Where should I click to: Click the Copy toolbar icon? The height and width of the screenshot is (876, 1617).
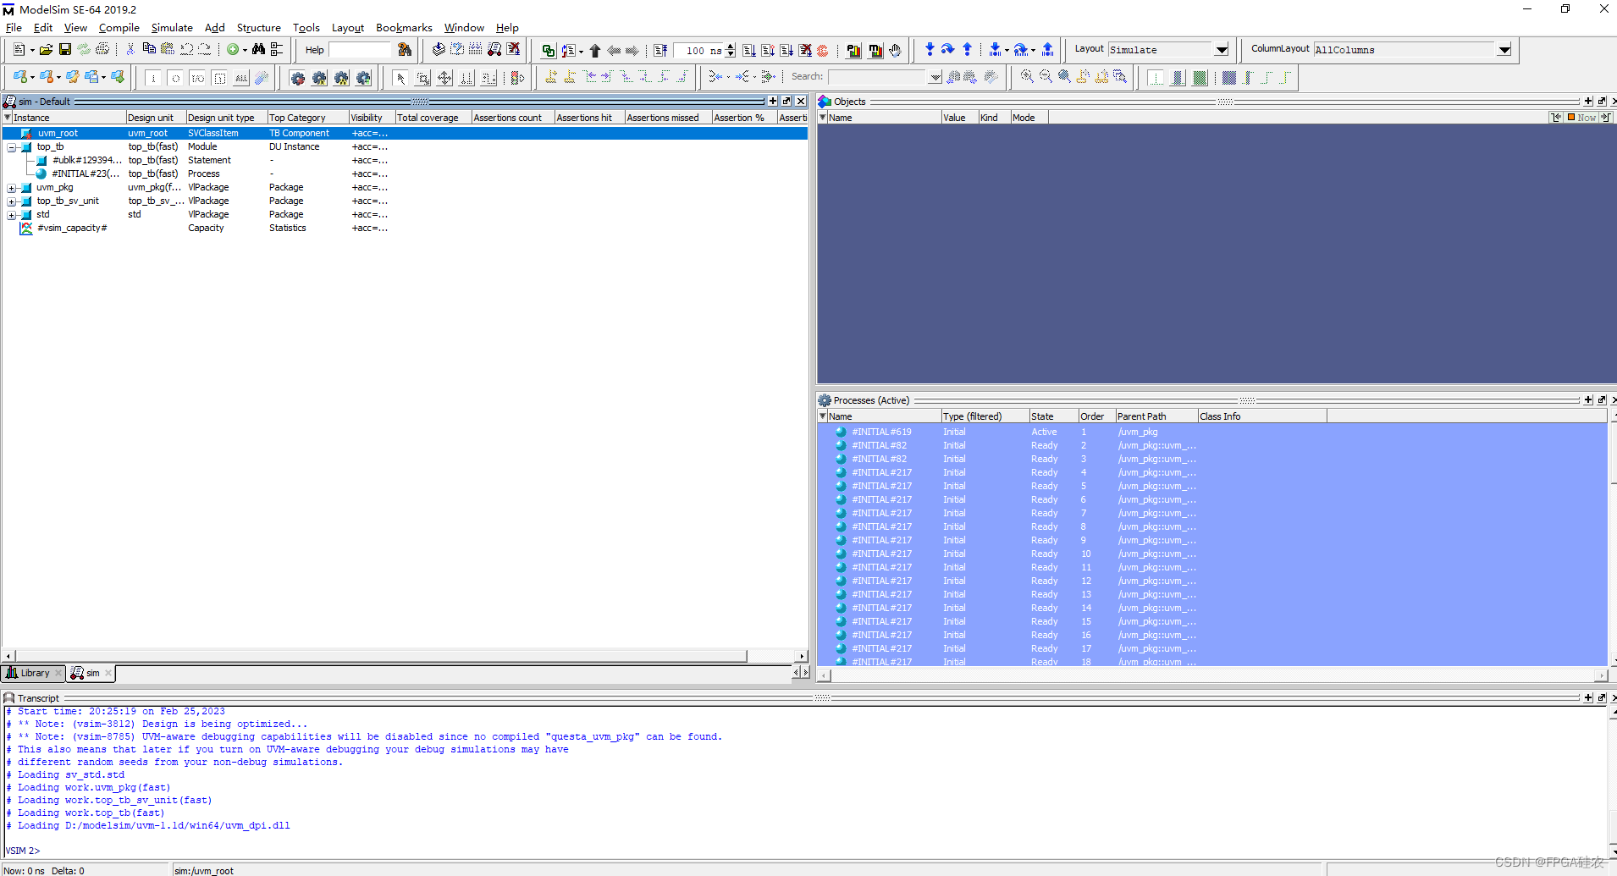[x=149, y=50]
